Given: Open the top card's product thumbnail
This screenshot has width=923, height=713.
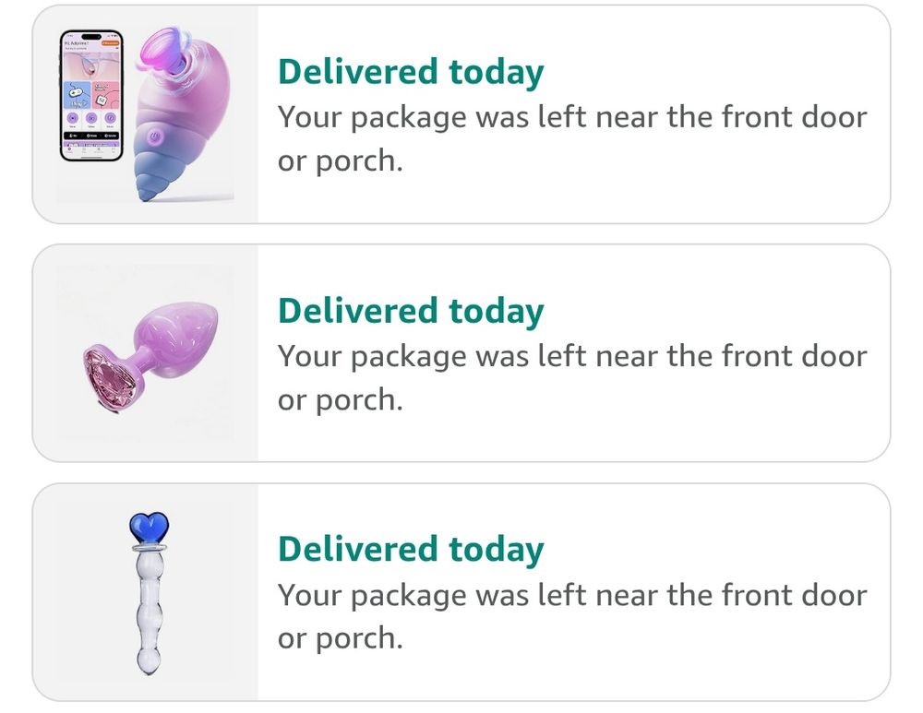Looking at the screenshot, I should coord(146,114).
